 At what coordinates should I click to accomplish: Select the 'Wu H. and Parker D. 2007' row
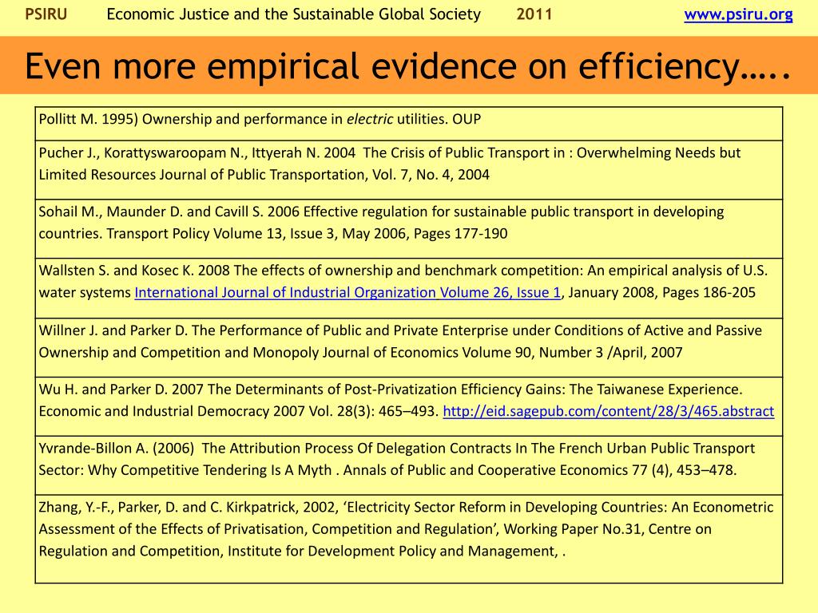click(409, 406)
